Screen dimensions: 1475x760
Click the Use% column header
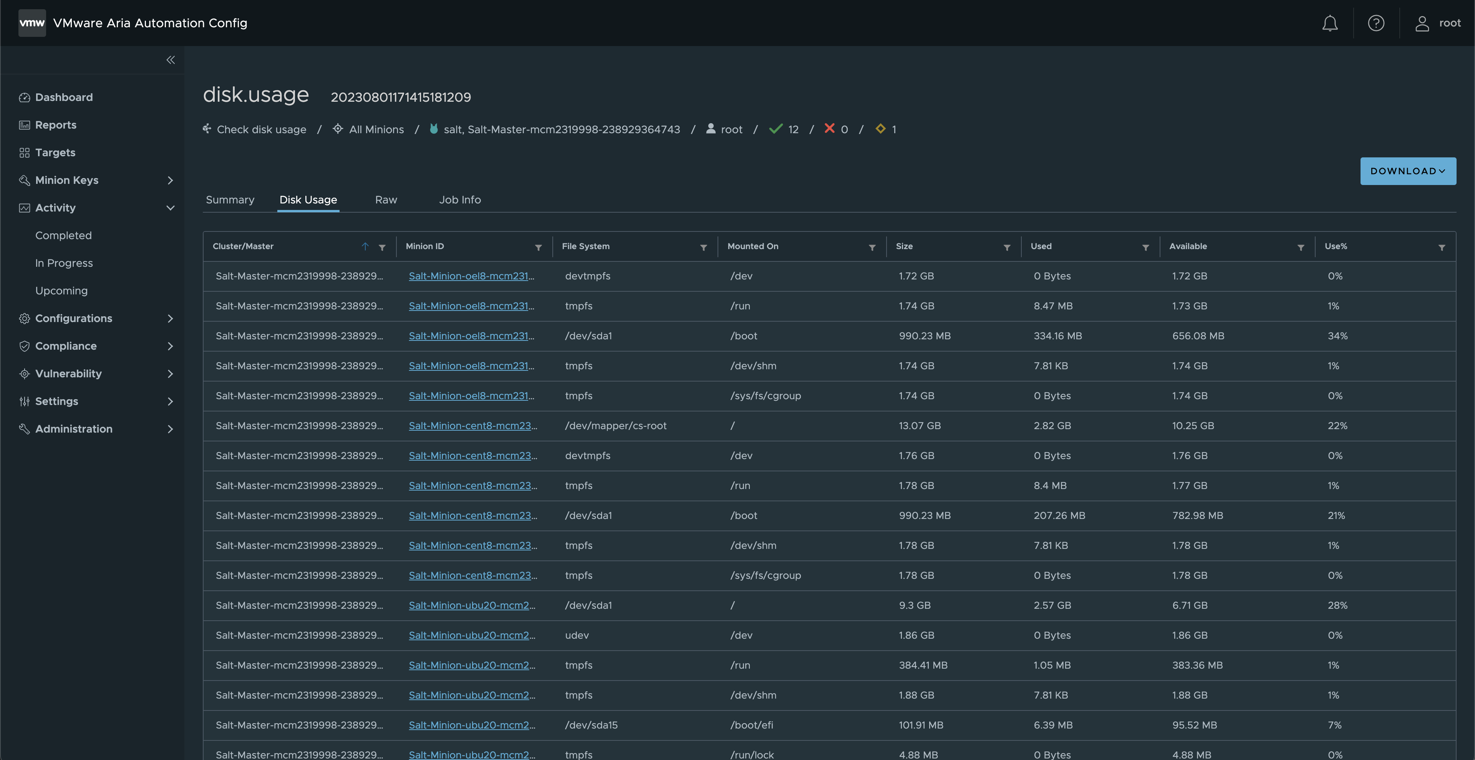click(1335, 246)
